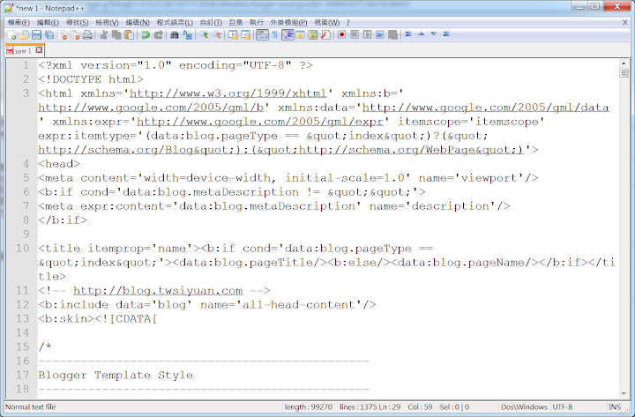635x417 pixels.
Task: Open the 編輯(E) Edit menu
Action: [48, 22]
